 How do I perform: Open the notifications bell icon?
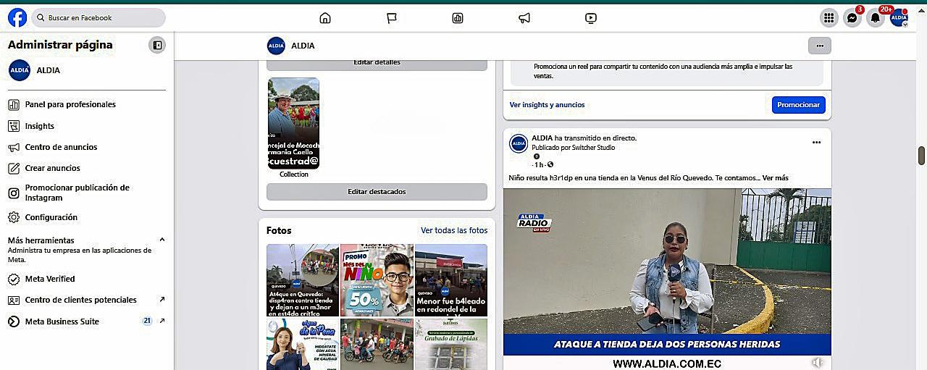[876, 18]
